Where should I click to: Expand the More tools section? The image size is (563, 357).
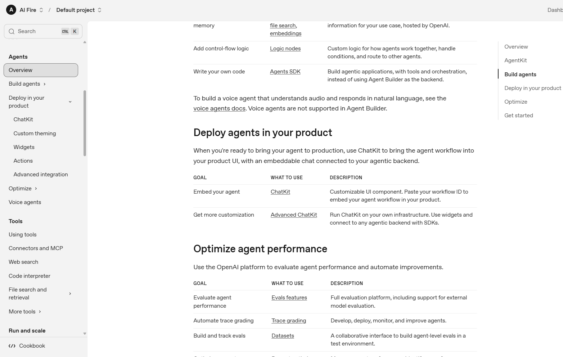[40, 312]
